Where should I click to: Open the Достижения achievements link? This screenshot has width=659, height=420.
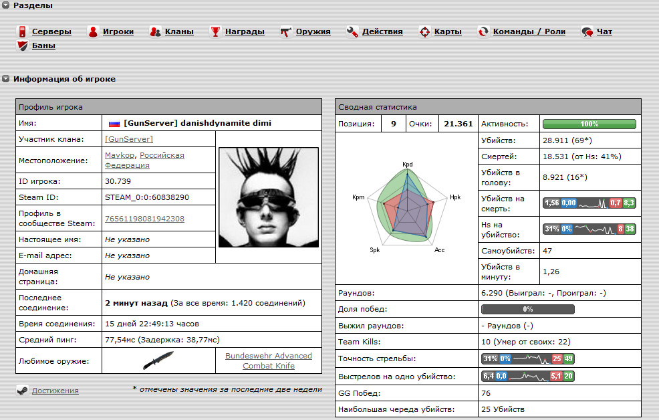pos(55,391)
